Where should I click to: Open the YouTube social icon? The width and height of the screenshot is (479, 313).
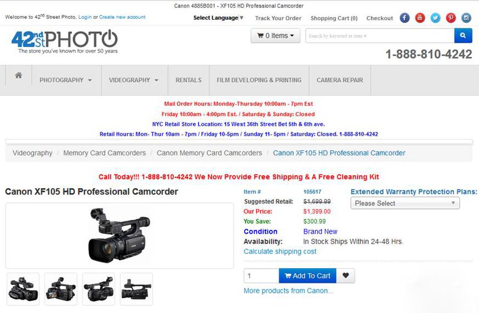point(420,18)
